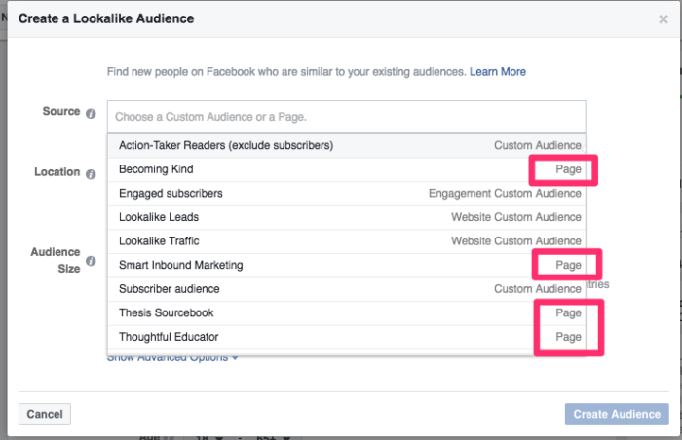Image resolution: width=682 pixels, height=440 pixels.
Task: Choose Engaged subscribers audience
Action: click(x=346, y=194)
